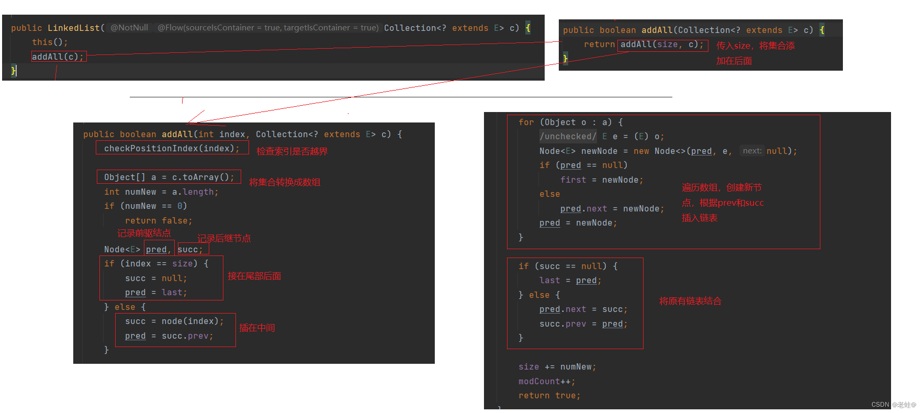Expand the folded '/unchecked/' comment
924x413 pixels.
click(568, 136)
